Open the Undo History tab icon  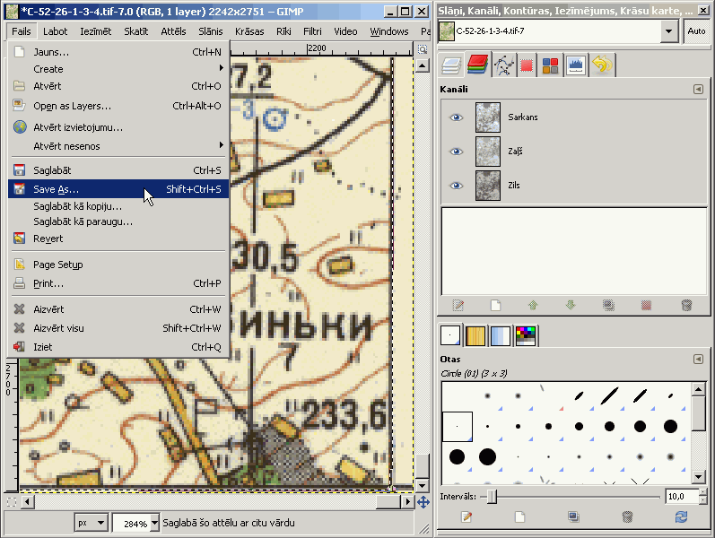click(x=602, y=65)
